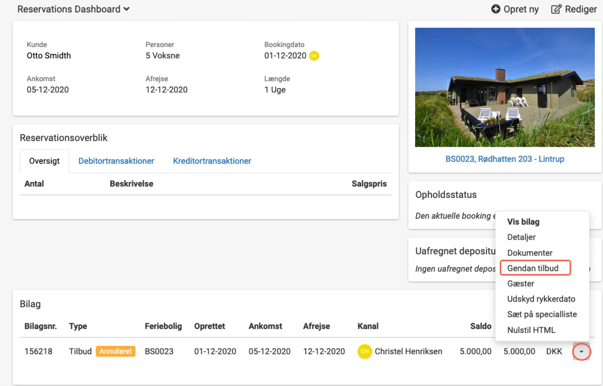Click the yellow CH avatar in Kanal column
Screen dimensions: 603x386
pos(364,351)
